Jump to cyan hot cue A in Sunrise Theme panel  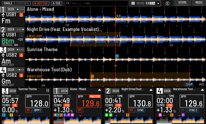(x=4, y=115)
